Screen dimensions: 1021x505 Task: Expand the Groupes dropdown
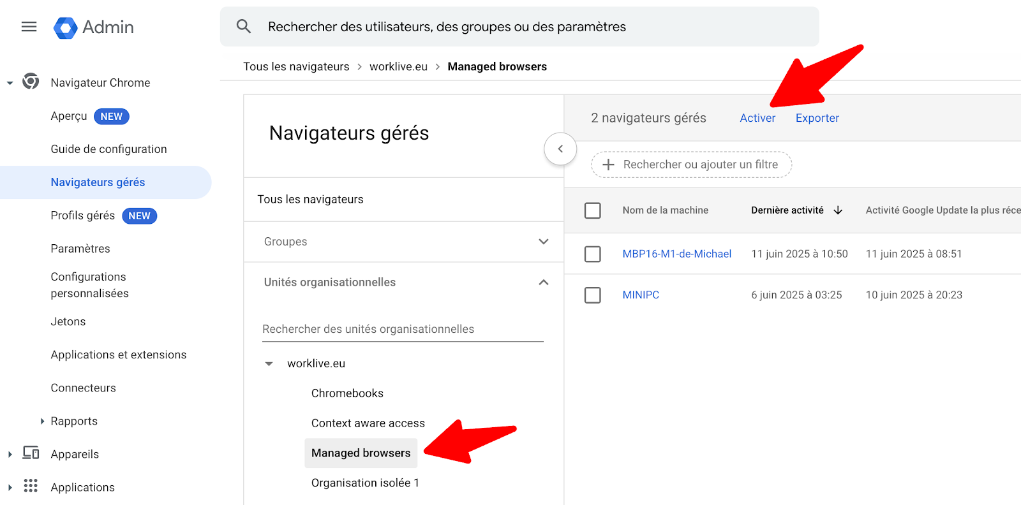544,242
